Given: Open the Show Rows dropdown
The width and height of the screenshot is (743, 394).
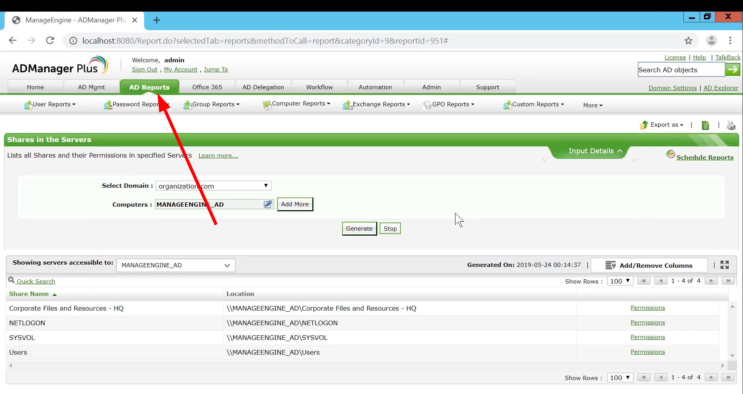Looking at the screenshot, I should (x=620, y=281).
